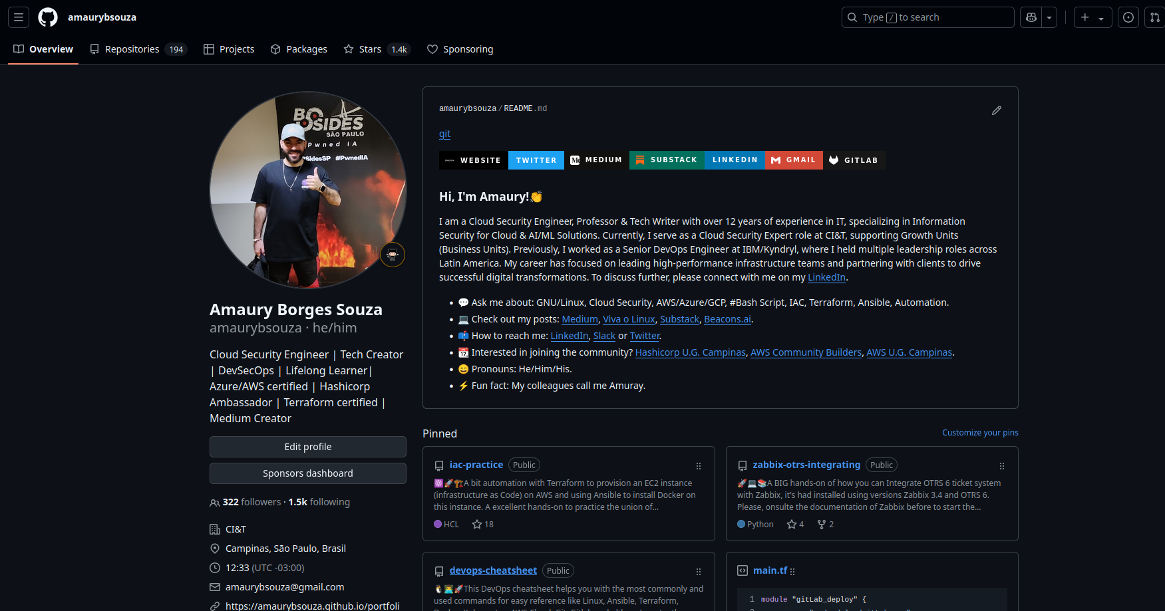View iac-practice 18 stargazers
The image size is (1165, 611).
click(483, 525)
